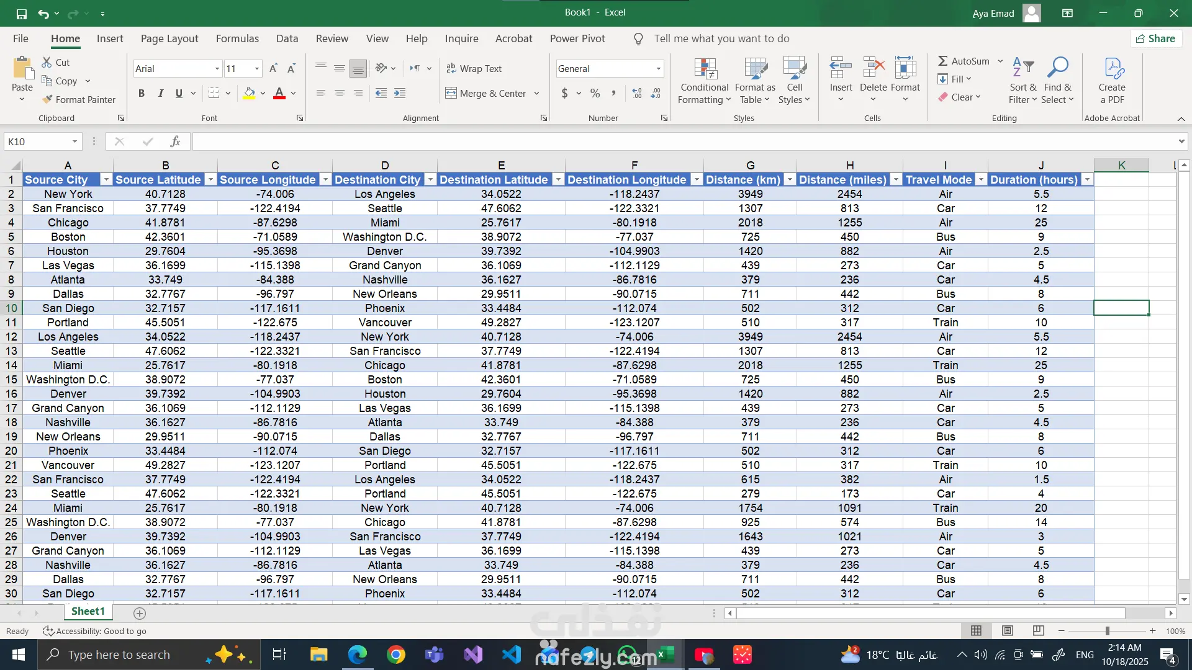Image resolution: width=1192 pixels, height=670 pixels.
Task: Toggle Wrap Text on selected cell
Action: click(474, 68)
